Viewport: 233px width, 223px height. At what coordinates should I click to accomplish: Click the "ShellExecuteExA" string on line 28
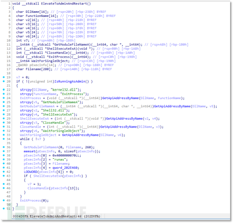tap(58, 114)
